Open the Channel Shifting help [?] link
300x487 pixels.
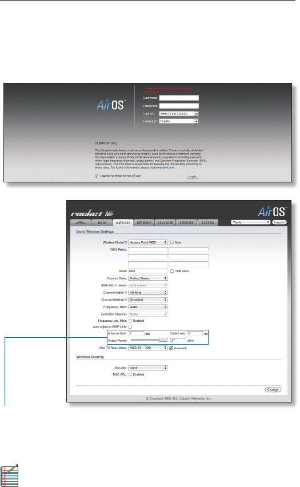[x=125, y=300]
